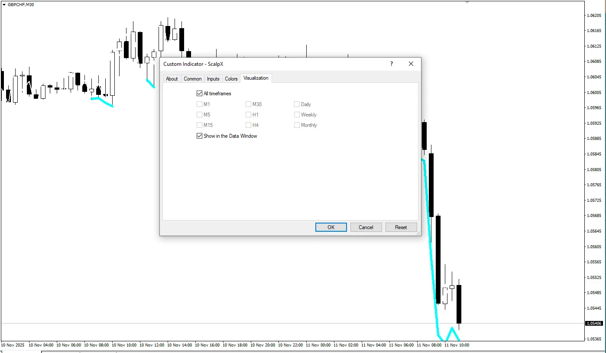Viewport: 606px width, 353px height.
Task: Click the GBPCHF,M30 chart title text
Action: 21,4
